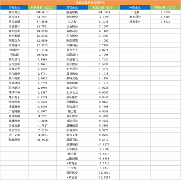
Task: Click the -25.9929 loss value cell
Action: coord(42,140)
